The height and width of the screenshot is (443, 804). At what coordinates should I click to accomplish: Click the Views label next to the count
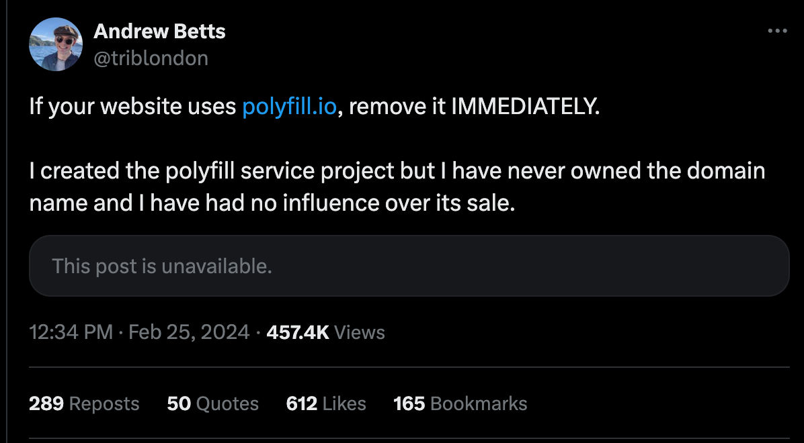click(x=362, y=332)
